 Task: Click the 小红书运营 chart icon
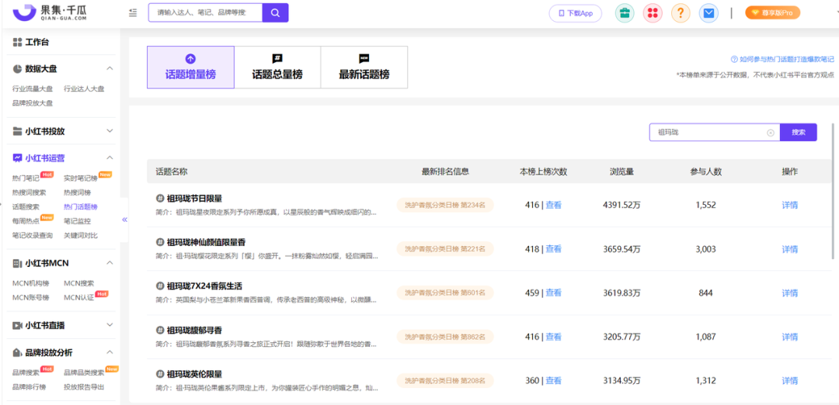[17, 157]
